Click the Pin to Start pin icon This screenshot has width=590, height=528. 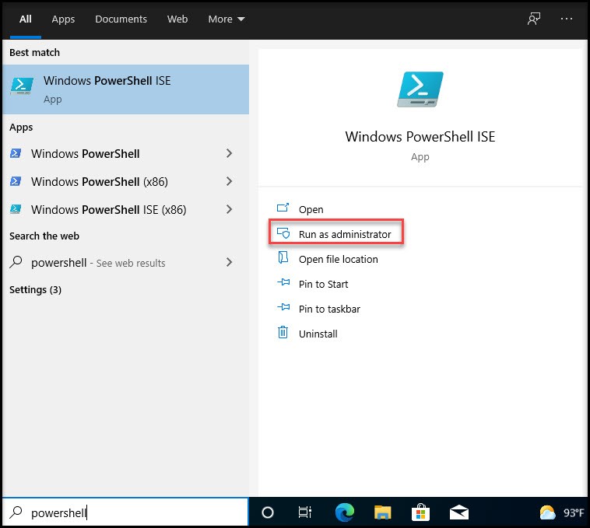pos(283,281)
